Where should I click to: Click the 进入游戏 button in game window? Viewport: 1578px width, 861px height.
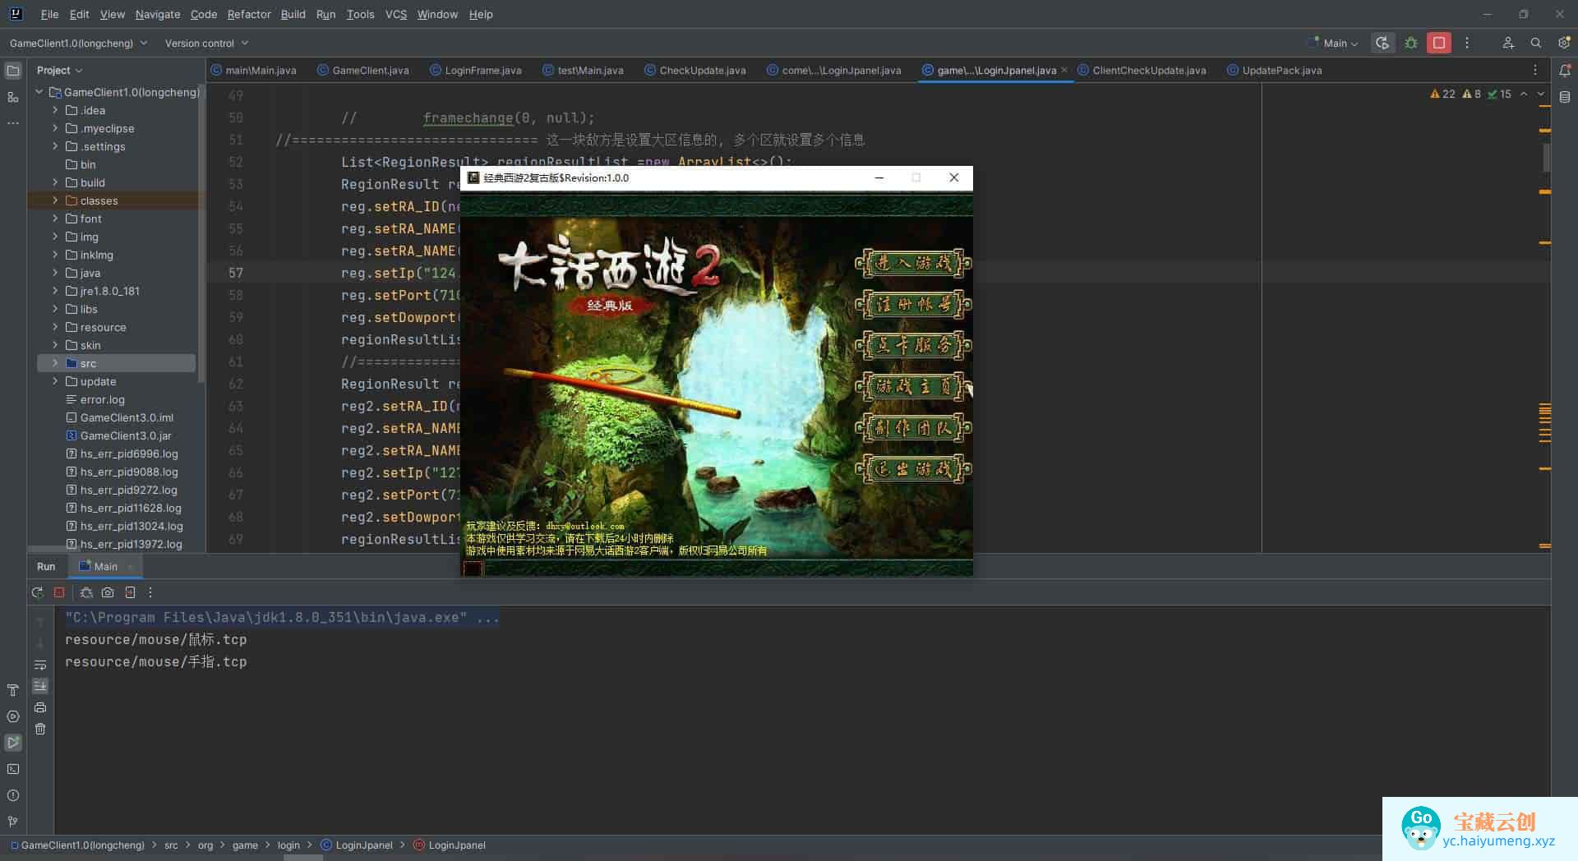click(913, 264)
